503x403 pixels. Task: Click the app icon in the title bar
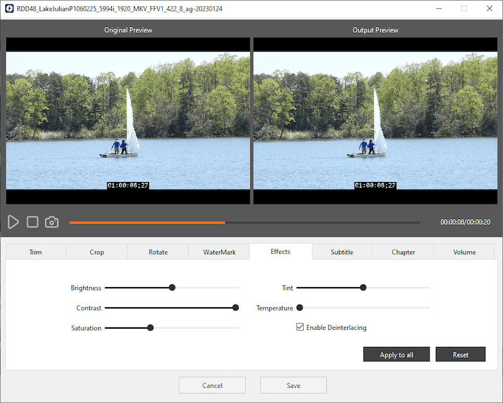pyautogui.click(x=9, y=9)
